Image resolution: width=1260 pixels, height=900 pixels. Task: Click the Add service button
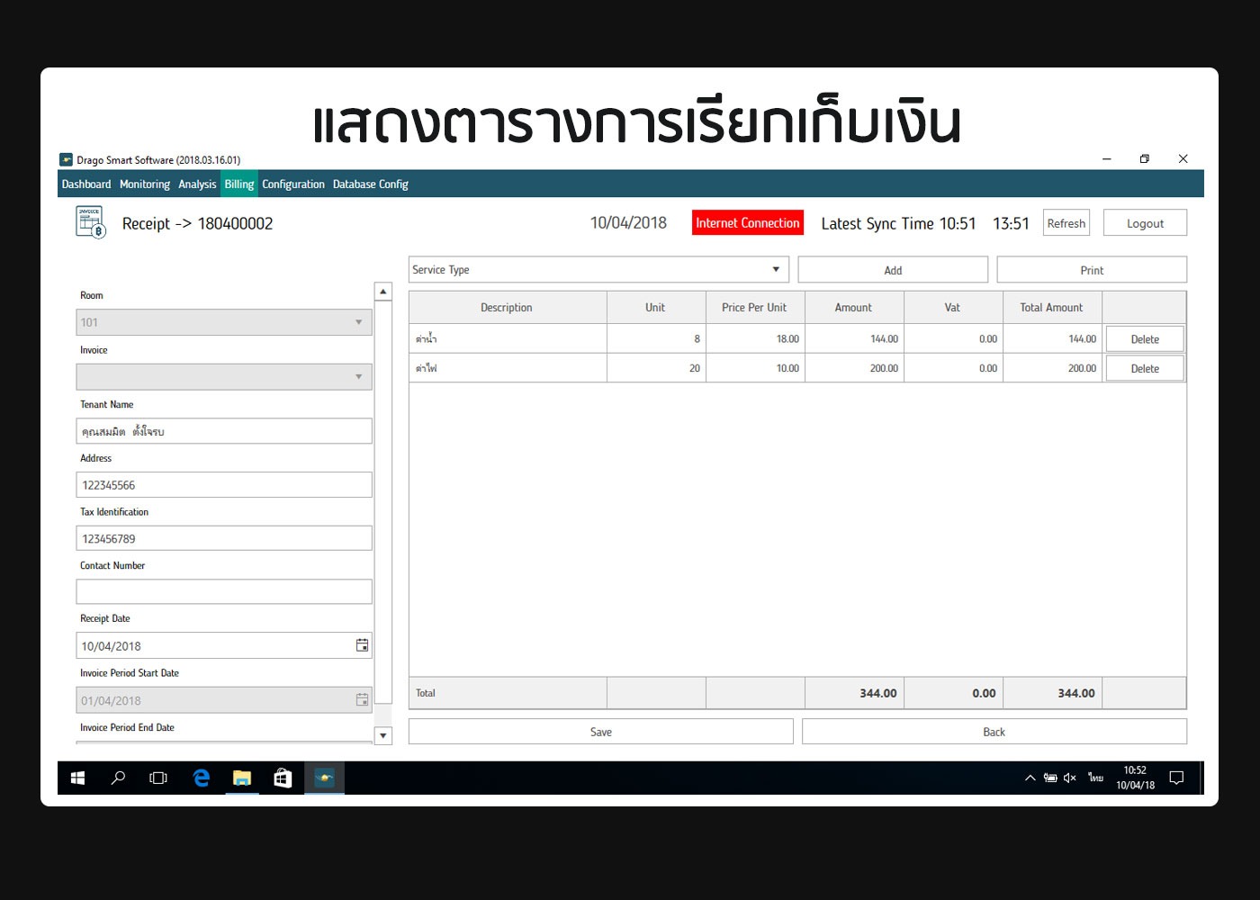pos(893,270)
